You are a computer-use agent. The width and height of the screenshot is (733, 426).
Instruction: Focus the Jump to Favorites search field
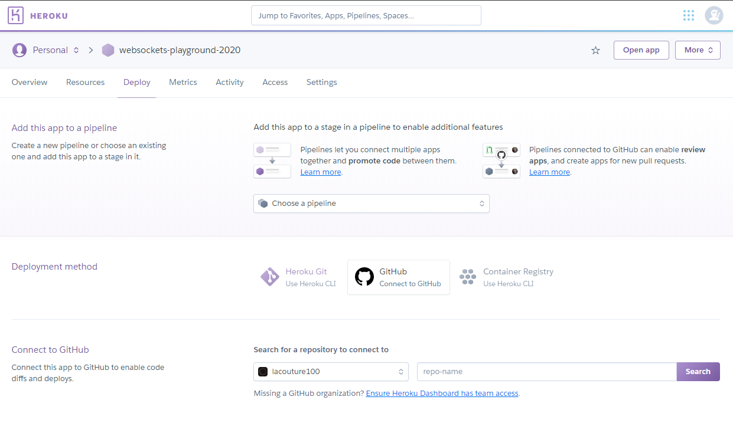(x=366, y=15)
